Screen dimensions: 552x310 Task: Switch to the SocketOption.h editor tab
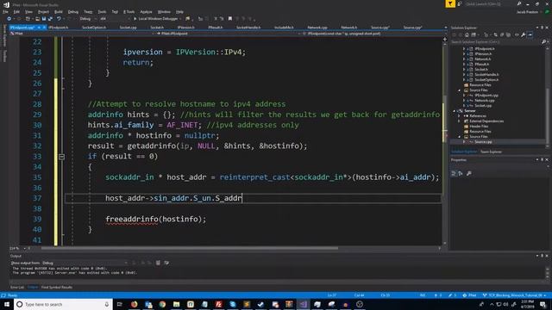[x=94, y=27]
